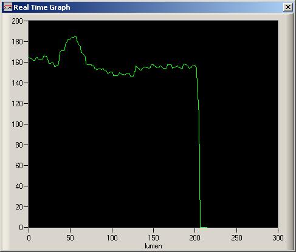Click the 300 label on the x-axis
Screen dimensions: 296x252
click(x=278, y=238)
